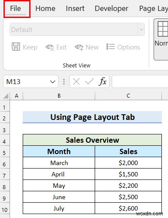
Task: Select row 1 header
Action: click(5, 106)
